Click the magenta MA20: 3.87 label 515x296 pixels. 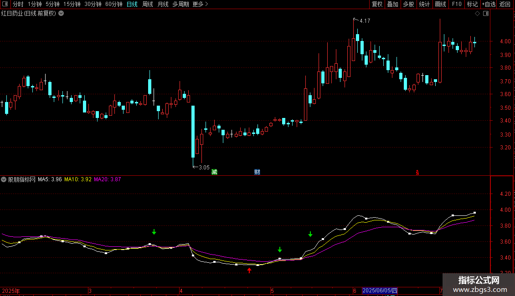tap(108, 179)
